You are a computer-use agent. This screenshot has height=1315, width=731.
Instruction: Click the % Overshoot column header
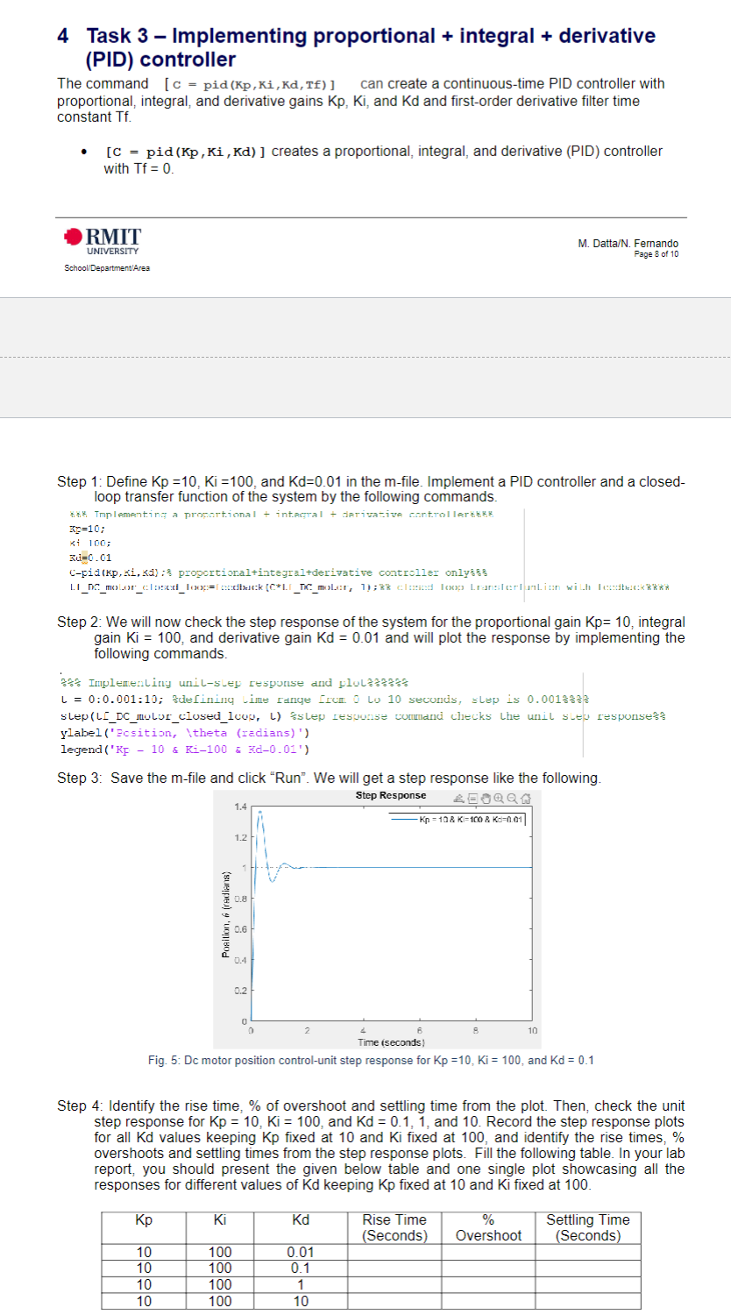point(489,1226)
